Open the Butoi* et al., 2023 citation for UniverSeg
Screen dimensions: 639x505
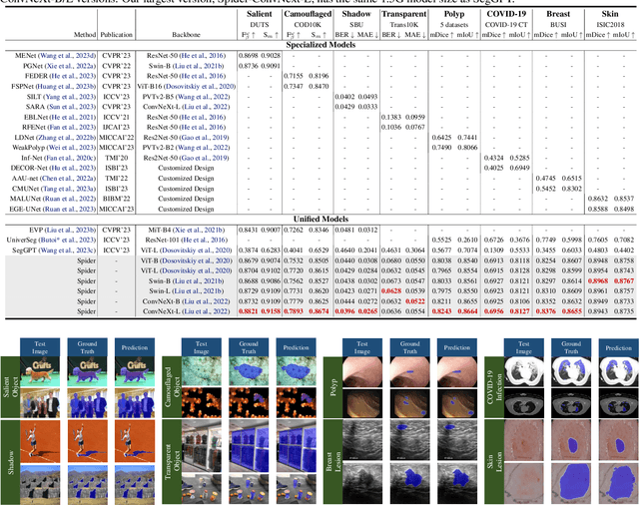pyautogui.click(x=67, y=240)
